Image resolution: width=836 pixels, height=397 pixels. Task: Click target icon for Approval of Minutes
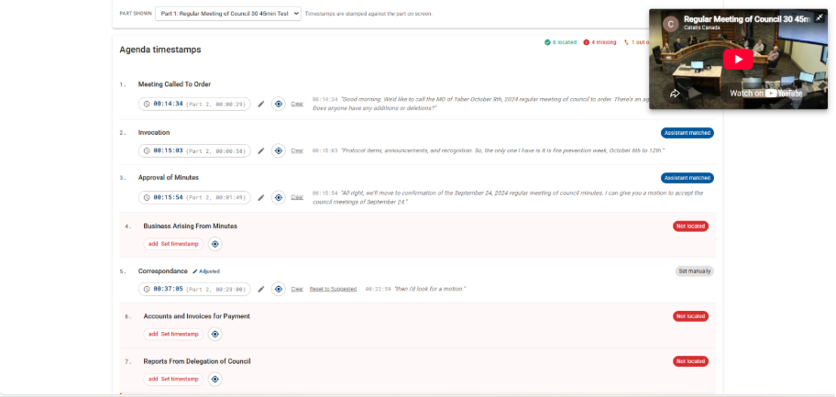pyautogui.click(x=279, y=197)
